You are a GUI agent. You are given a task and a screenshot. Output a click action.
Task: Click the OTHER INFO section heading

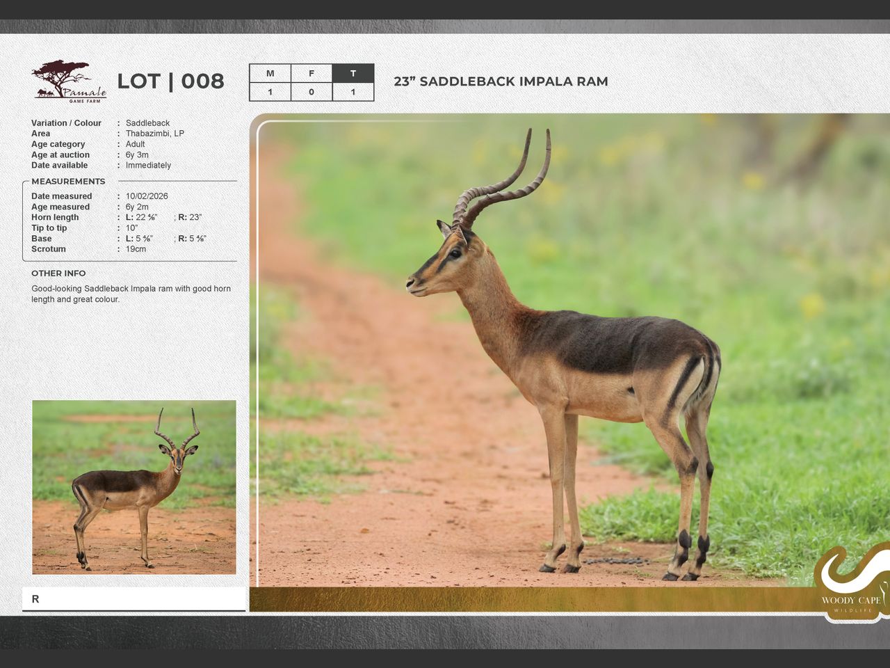pyautogui.click(x=58, y=273)
